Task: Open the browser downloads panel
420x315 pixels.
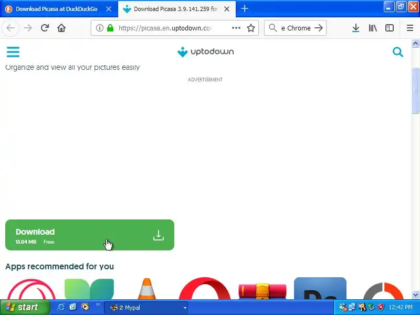Action: [356, 28]
